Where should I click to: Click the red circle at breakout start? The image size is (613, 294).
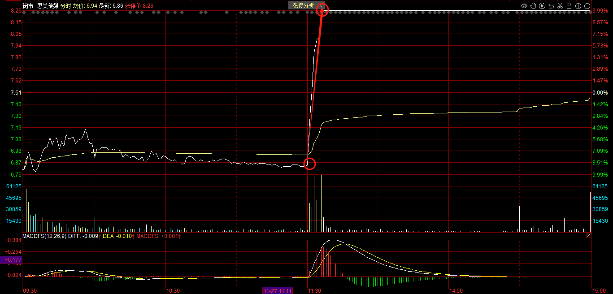click(310, 164)
